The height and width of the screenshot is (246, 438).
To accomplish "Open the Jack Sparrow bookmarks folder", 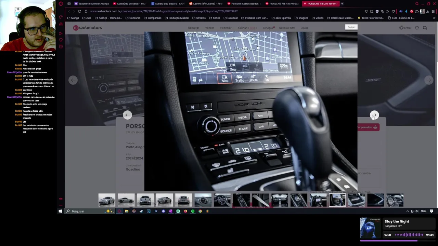I will pos(281,18).
